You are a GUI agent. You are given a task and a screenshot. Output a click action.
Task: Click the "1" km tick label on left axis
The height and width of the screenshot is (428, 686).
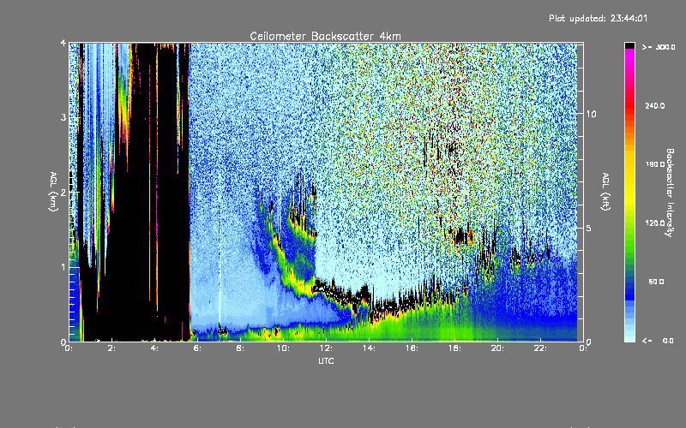click(x=63, y=267)
